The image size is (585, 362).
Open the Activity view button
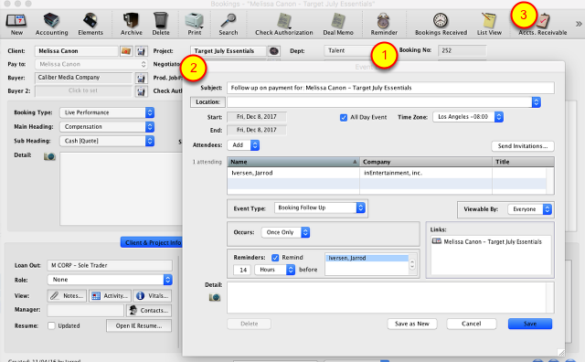pyautogui.click(x=110, y=296)
